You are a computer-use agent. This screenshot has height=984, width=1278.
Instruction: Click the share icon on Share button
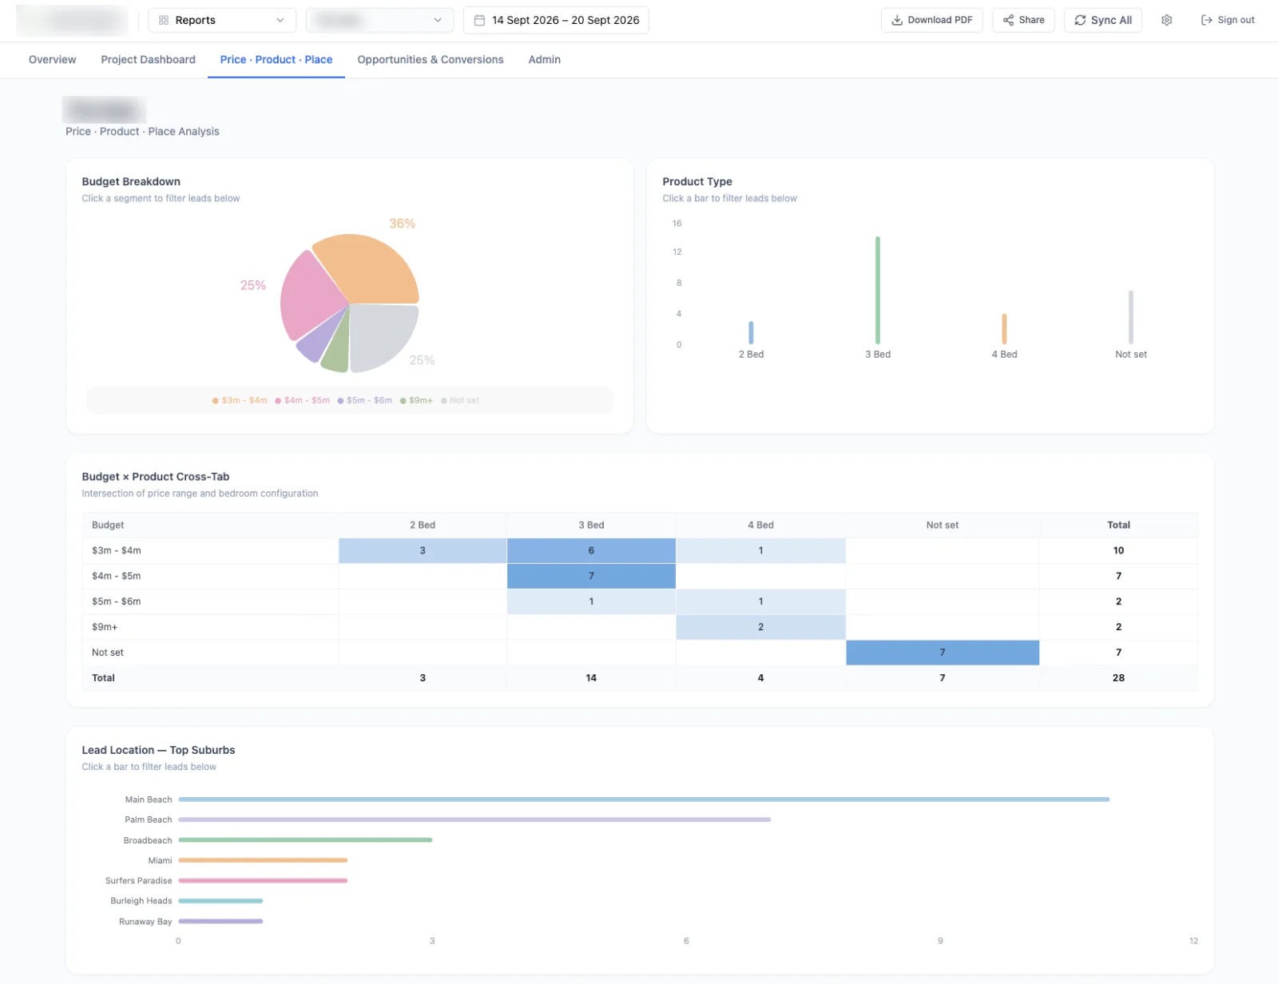(x=1008, y=20)
